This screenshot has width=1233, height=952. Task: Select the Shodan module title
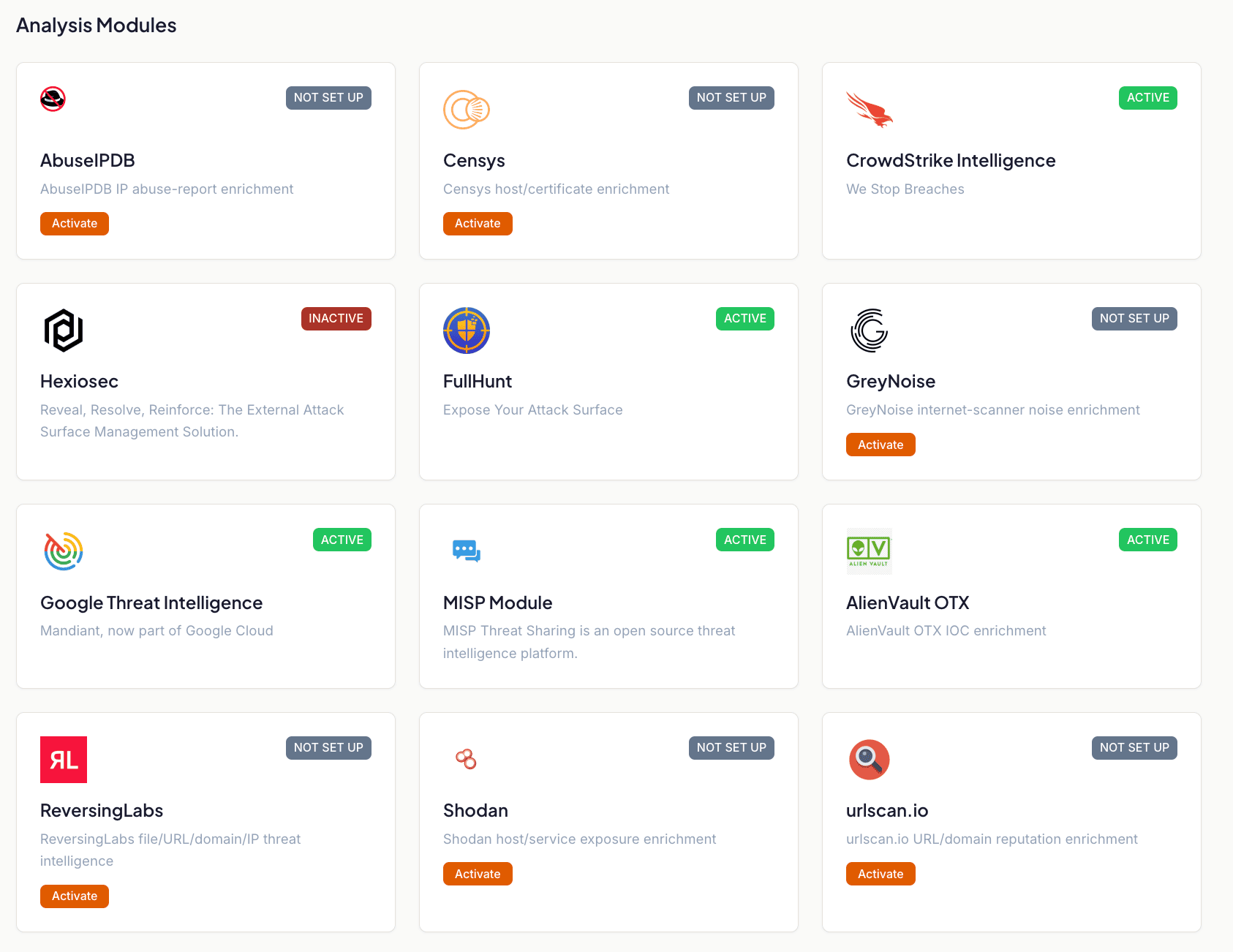click(x=475, y=811)
